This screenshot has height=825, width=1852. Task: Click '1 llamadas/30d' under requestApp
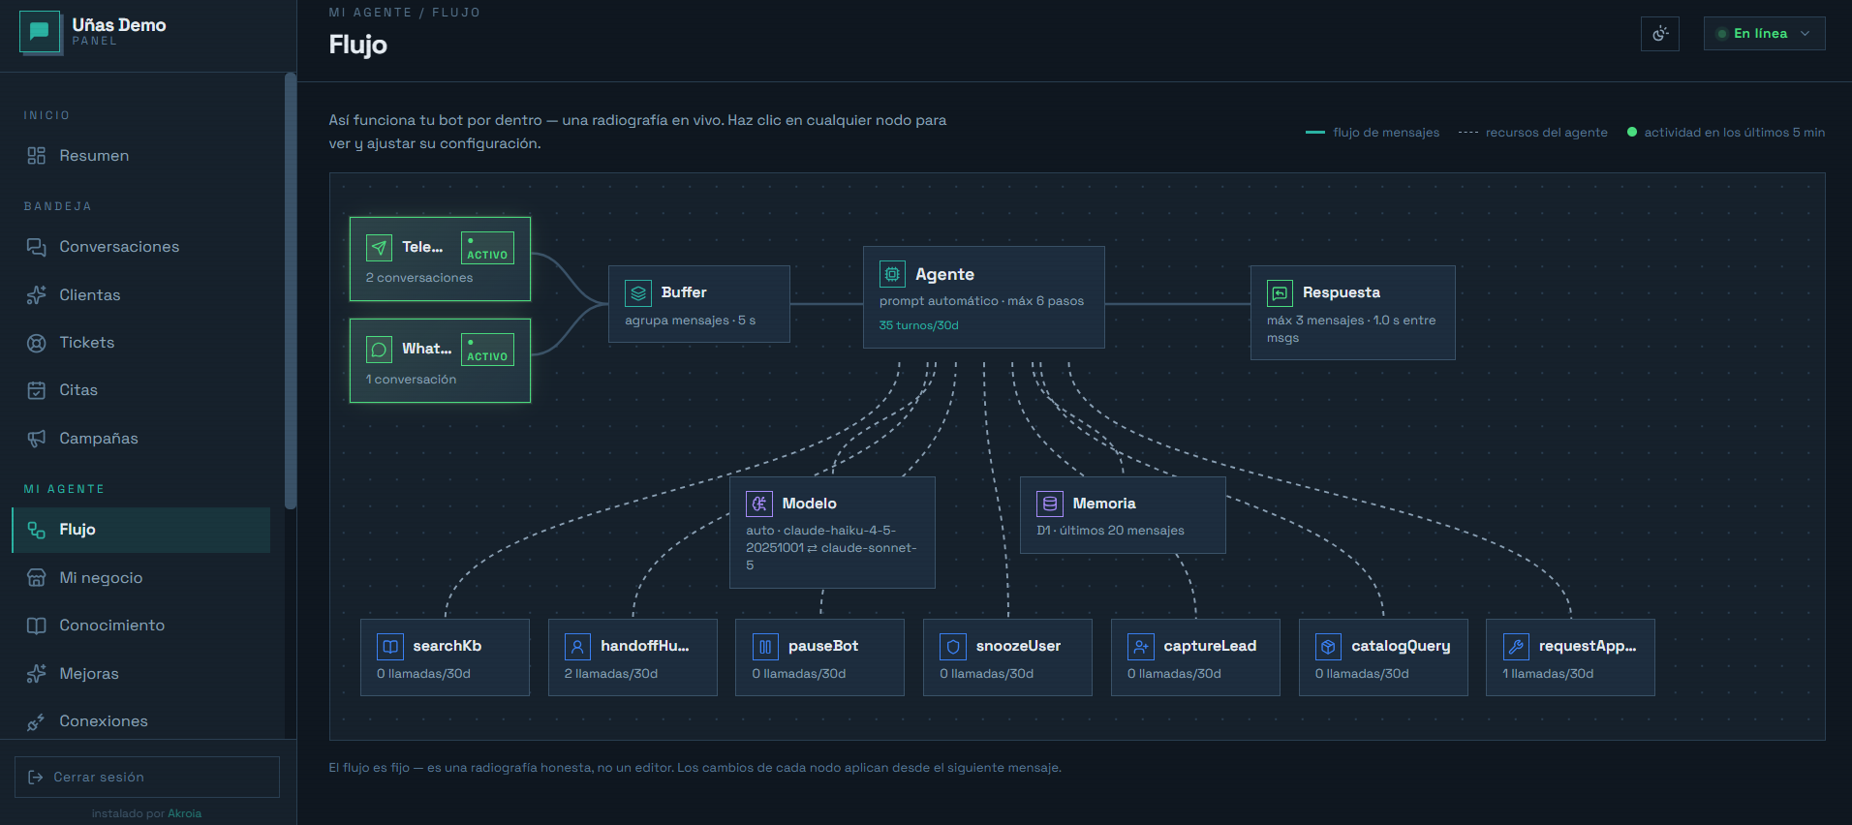tap(1548, 674)
